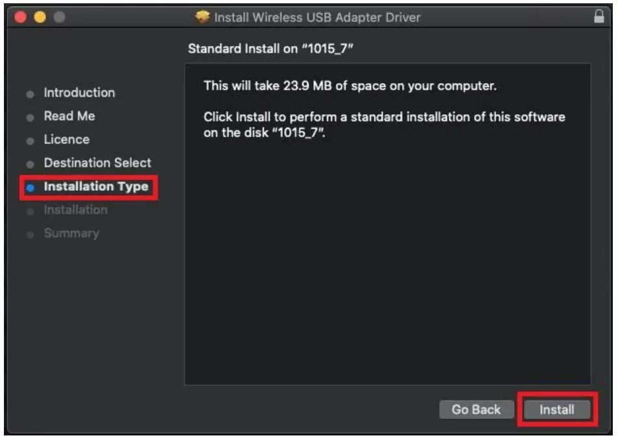Click the lock icon in the title bar
618x440 pixels.
tap(599, 18)
